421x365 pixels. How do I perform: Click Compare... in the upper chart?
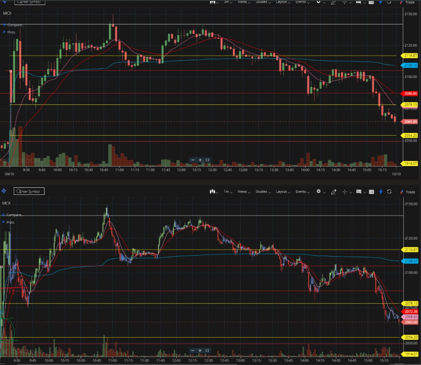coord(16,25)
